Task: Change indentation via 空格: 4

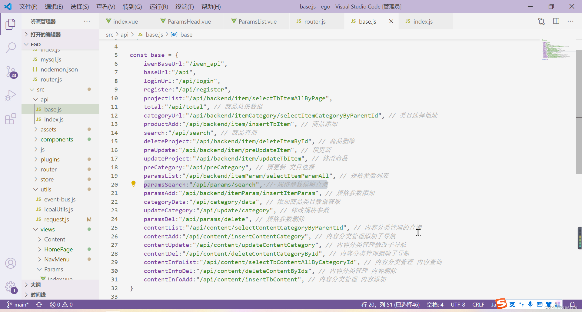Action: pyautogui.click(x=435, y=304)
